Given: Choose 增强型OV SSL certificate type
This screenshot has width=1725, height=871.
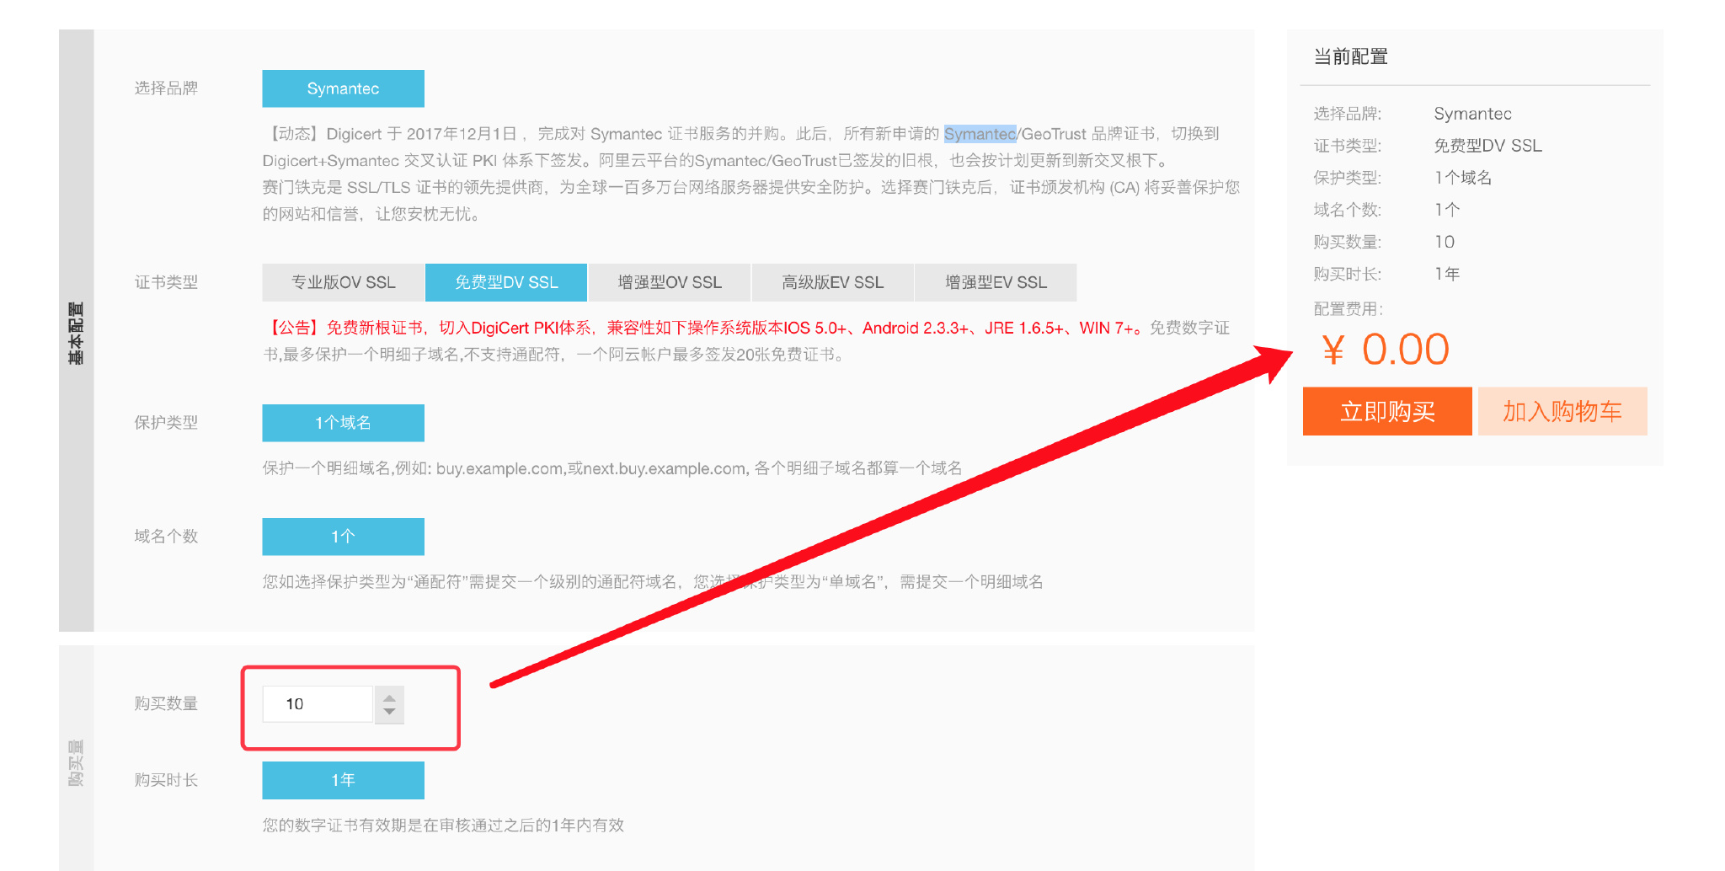Looking at the screenshot, I should pyautogui.click(x=670, y=282).
